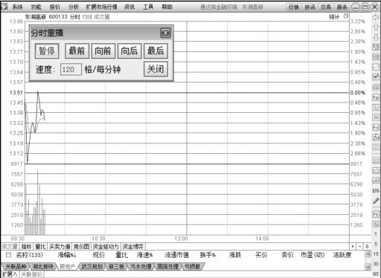Click the 速度 speed input field showing 120
Screen dimensions: 381x278
click(71, 69)
